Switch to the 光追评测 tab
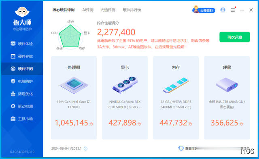The width and height of the screenshot is (259, 159). 108,10
